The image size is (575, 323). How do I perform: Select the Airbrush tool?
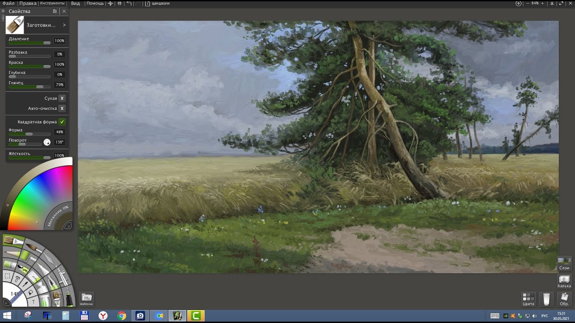[63, 277]
